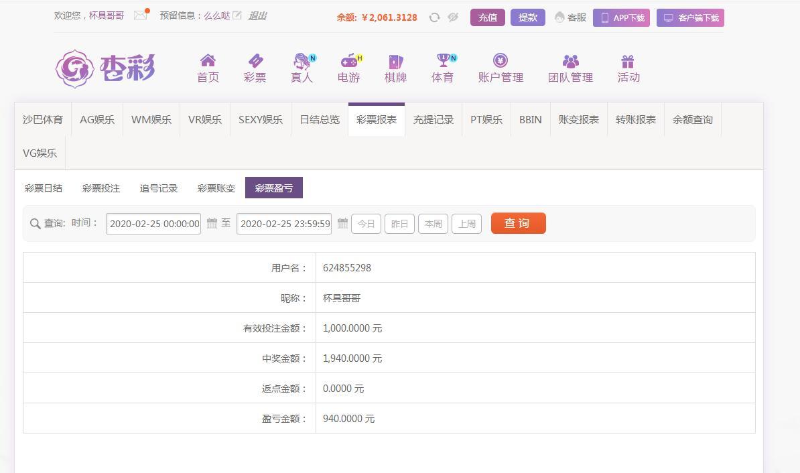Click the start time input field
This screenshot has width=800, height=473.
153,224
